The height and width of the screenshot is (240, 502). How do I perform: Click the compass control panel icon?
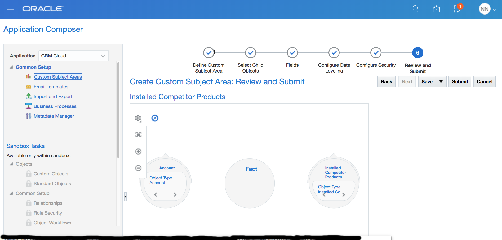(155, 118)
